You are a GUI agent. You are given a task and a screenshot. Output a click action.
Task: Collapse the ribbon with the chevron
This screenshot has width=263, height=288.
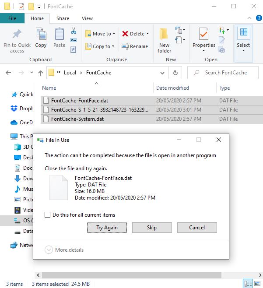(249, 18)
